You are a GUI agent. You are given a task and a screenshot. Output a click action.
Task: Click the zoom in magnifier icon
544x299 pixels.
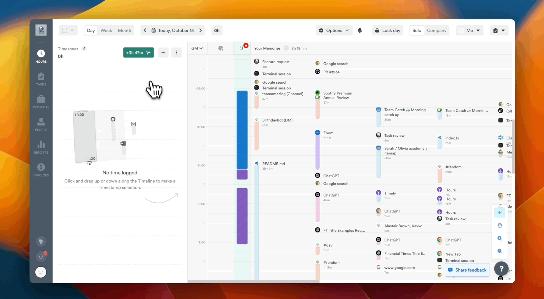tap(499, 238)
